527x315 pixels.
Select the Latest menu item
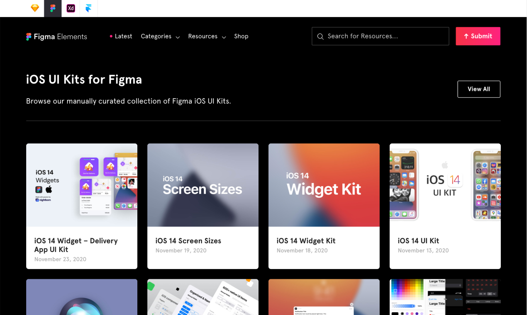[123, 36]
